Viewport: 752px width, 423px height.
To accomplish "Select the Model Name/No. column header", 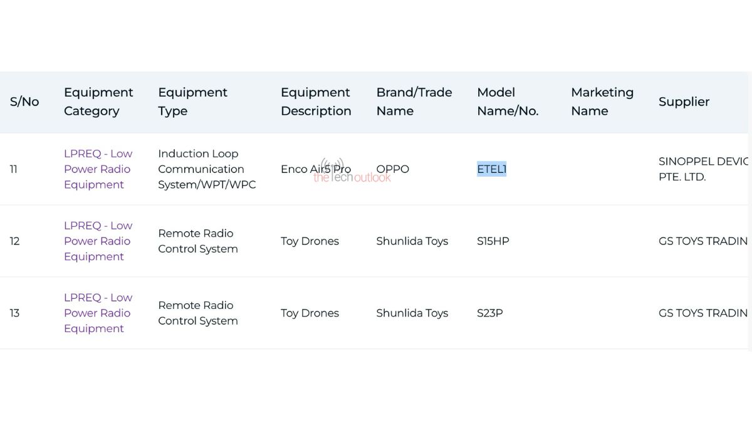I will (508, 102).
